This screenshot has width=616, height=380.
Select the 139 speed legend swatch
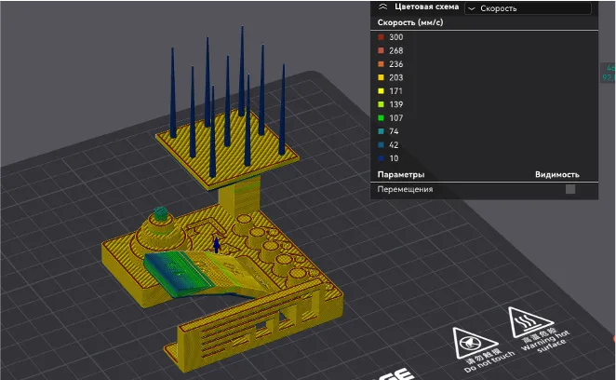381,104
